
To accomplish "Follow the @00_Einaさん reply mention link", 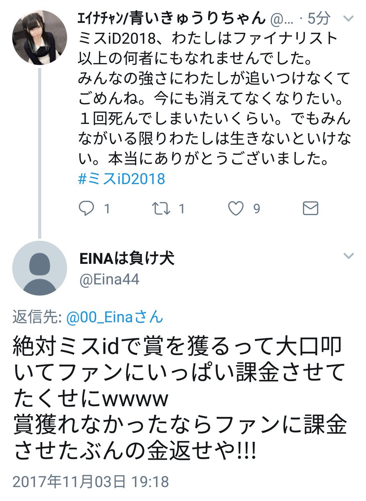I will tap(114, 317).
